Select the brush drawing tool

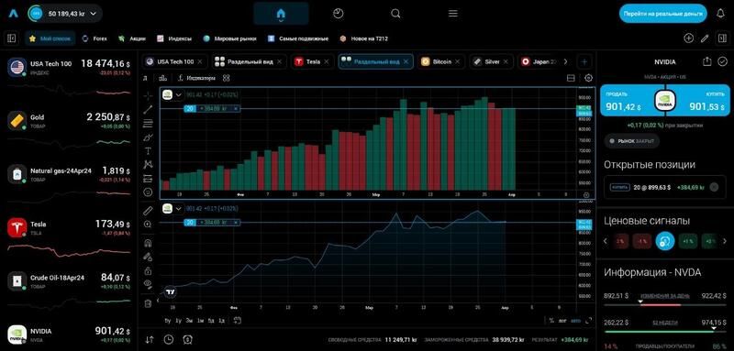[x=148, y=137]
